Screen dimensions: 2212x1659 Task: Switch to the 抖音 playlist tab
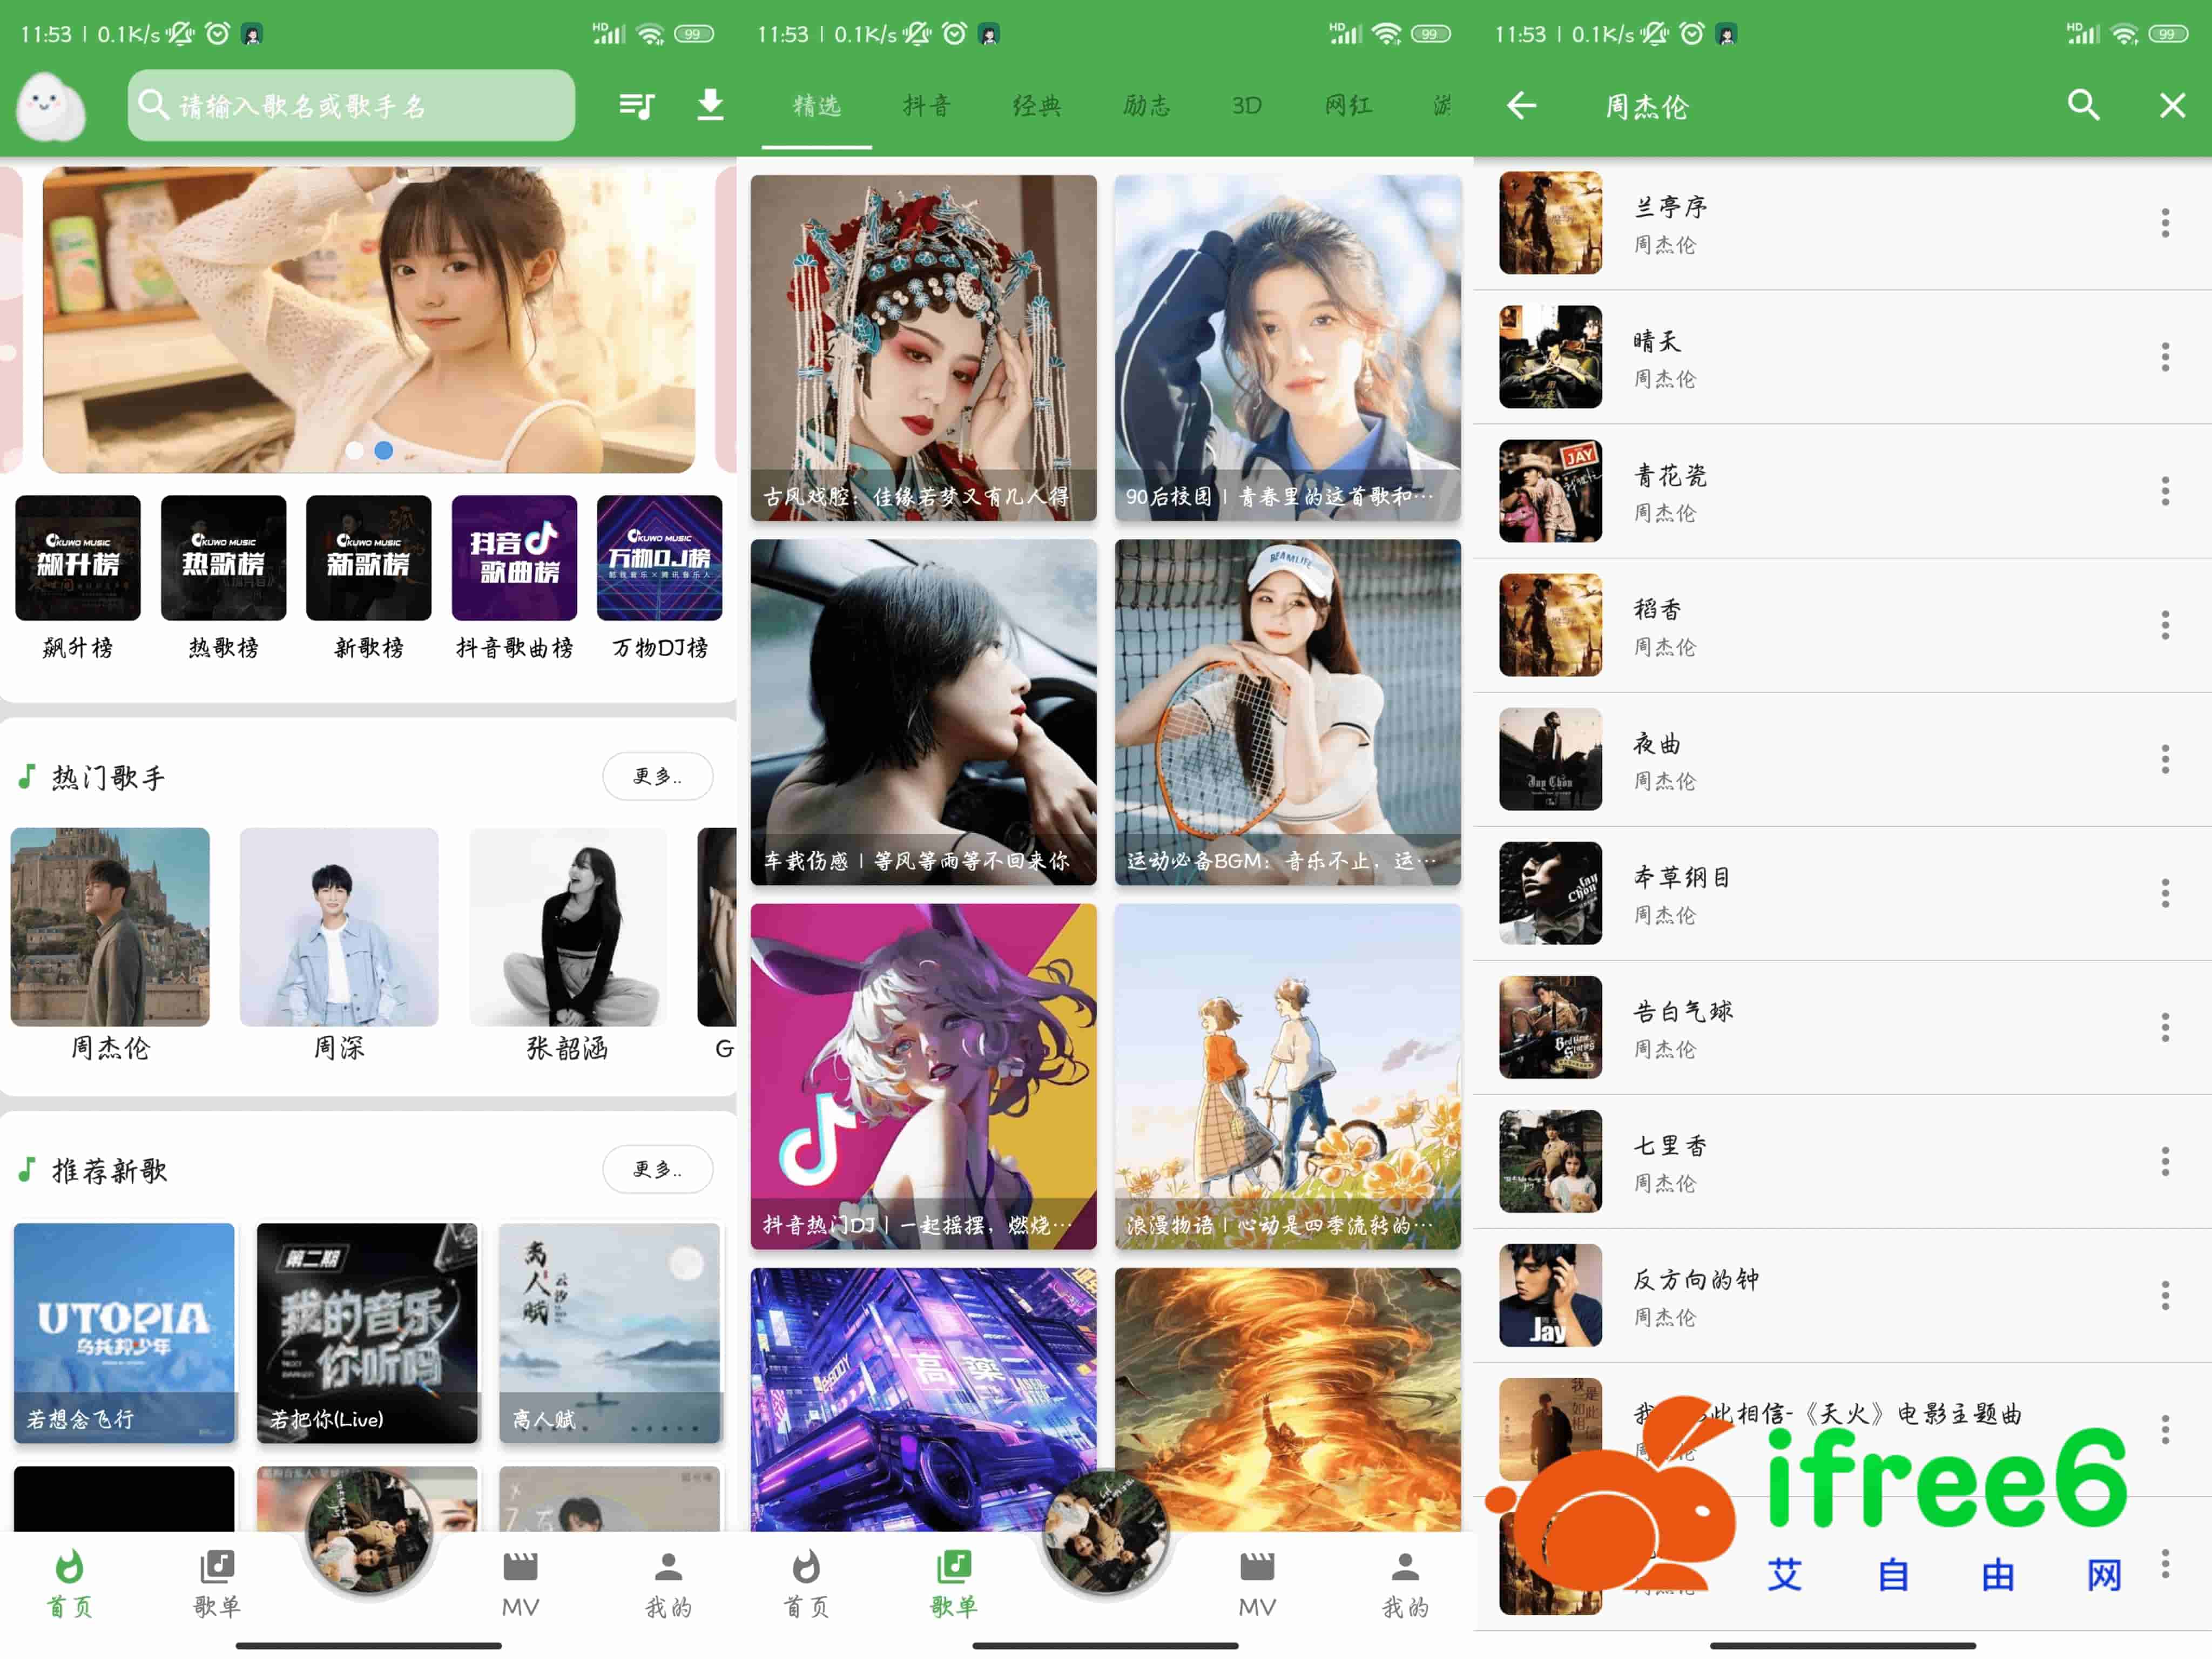tap(927, 106)
